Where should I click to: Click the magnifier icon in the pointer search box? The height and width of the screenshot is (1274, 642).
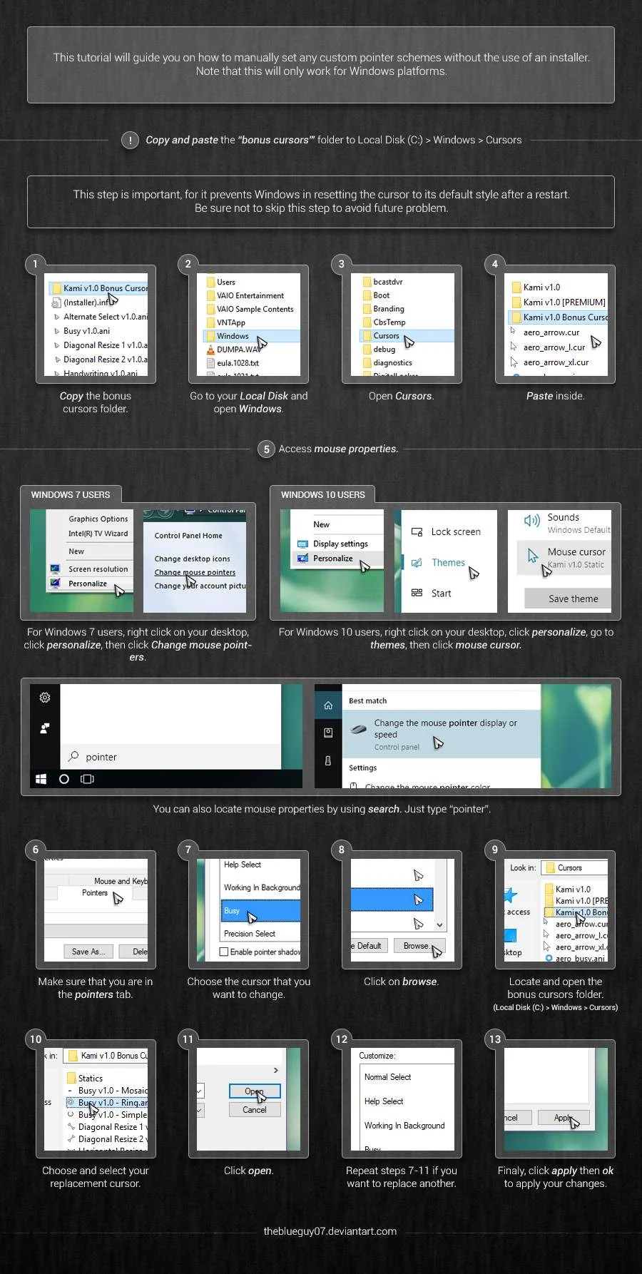pos(73,756)
